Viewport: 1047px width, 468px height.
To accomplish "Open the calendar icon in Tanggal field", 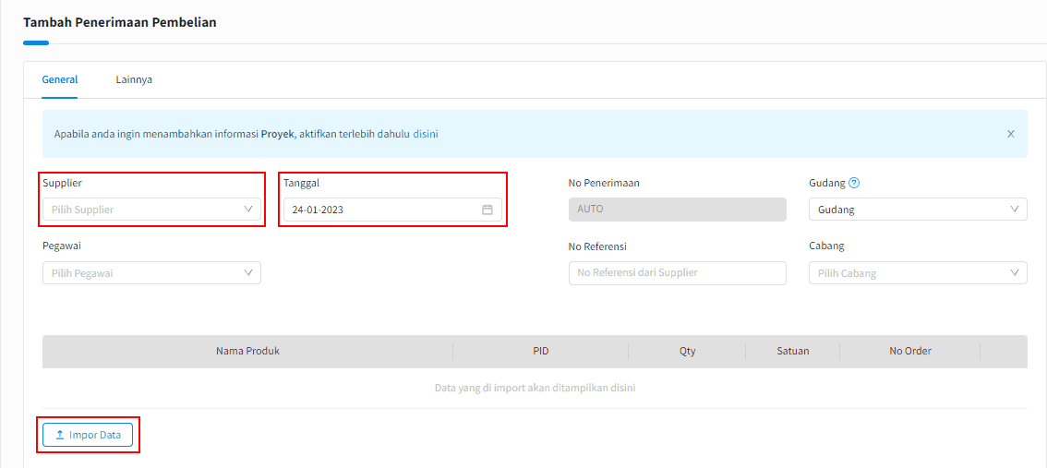I will (x=487, y=210).
